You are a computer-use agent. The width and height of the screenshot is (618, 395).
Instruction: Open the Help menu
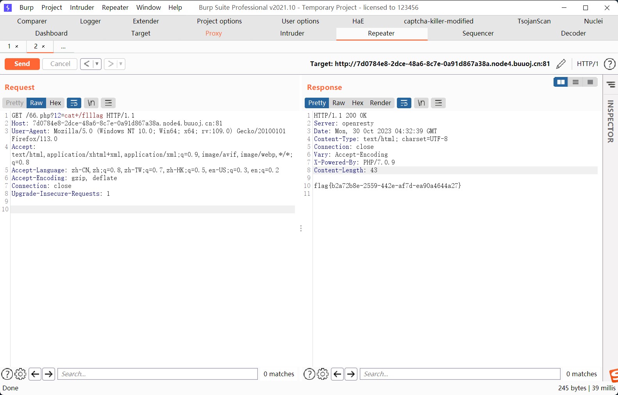point(175,7)
